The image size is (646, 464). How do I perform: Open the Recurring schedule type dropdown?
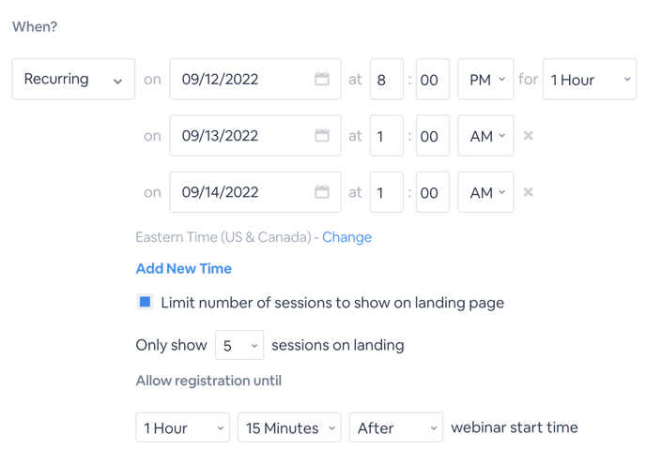(74, 79)
